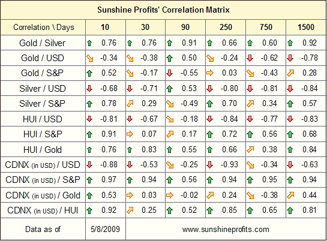Click the orange down-right arrow for Silver / S&P 90-day
Screen dimensions: 327x241
pyautogui.click(x=170, y=104)
